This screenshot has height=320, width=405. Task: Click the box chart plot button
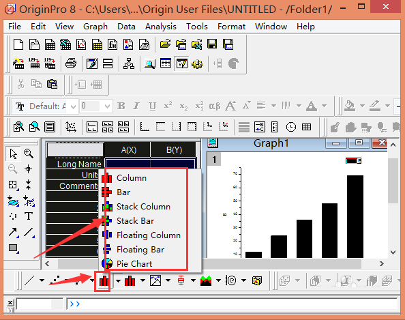(181, 280)
